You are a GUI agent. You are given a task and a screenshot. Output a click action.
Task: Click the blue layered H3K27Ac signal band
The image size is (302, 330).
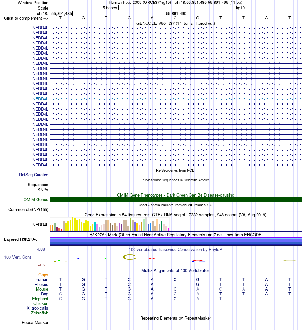175,242
